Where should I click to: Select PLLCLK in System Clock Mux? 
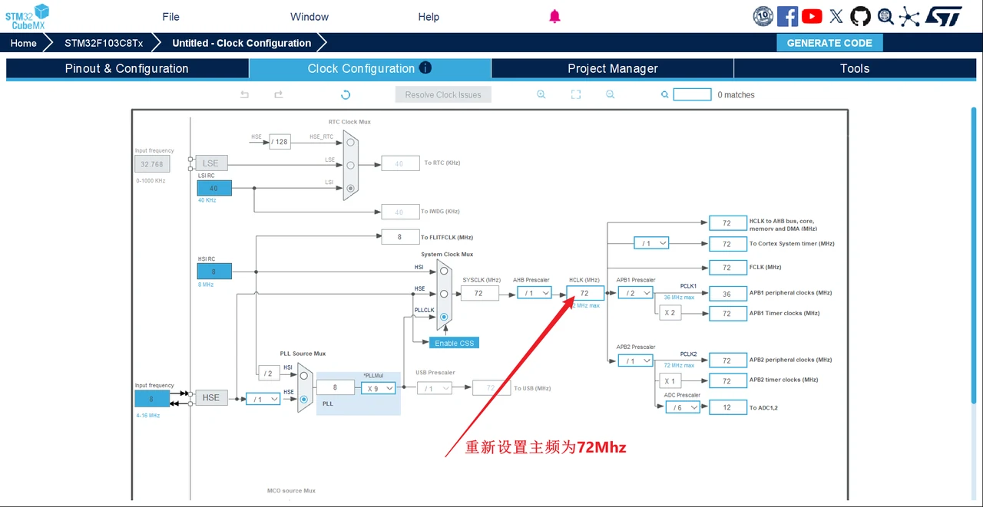click(x=444, y=316)
